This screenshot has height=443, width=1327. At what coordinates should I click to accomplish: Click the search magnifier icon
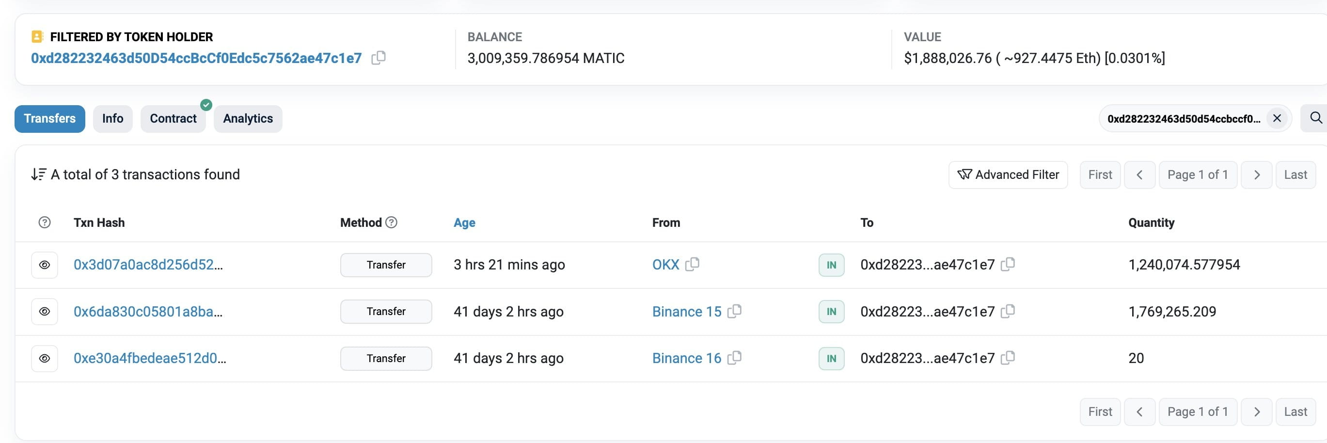click(1315, 118)
